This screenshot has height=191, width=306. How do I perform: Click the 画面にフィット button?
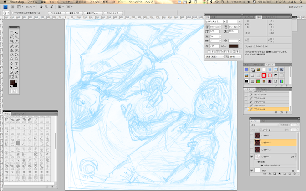93,13
